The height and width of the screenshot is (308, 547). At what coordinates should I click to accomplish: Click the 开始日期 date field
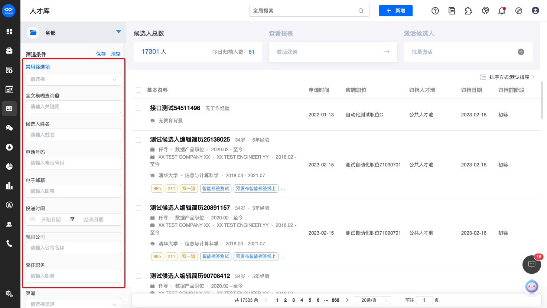coord(51,219)
